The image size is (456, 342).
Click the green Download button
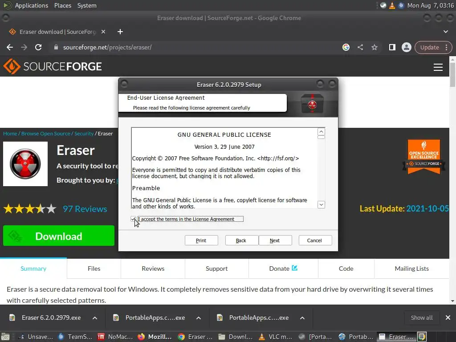(59, 236)
